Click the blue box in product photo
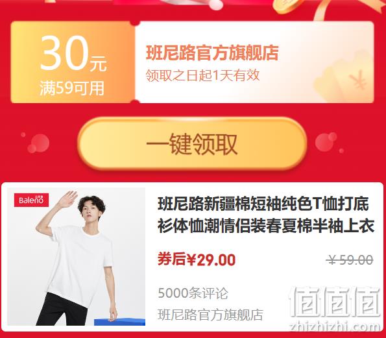 pyautogui.click(x=119, y=322)
